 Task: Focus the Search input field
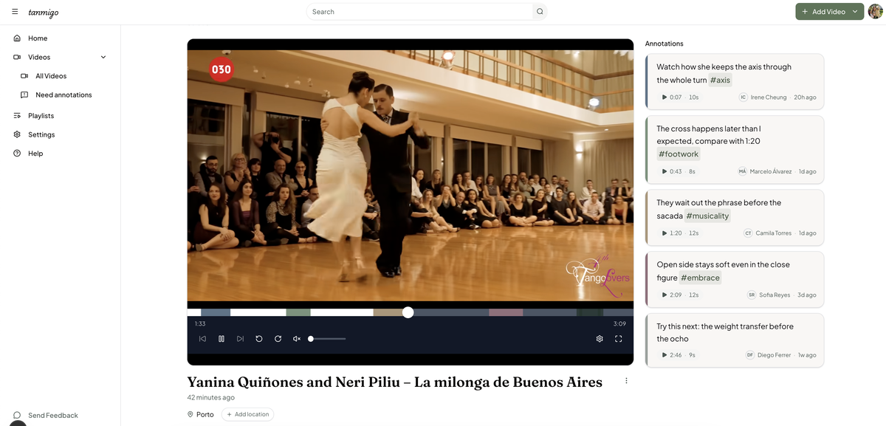pos(419,12)
